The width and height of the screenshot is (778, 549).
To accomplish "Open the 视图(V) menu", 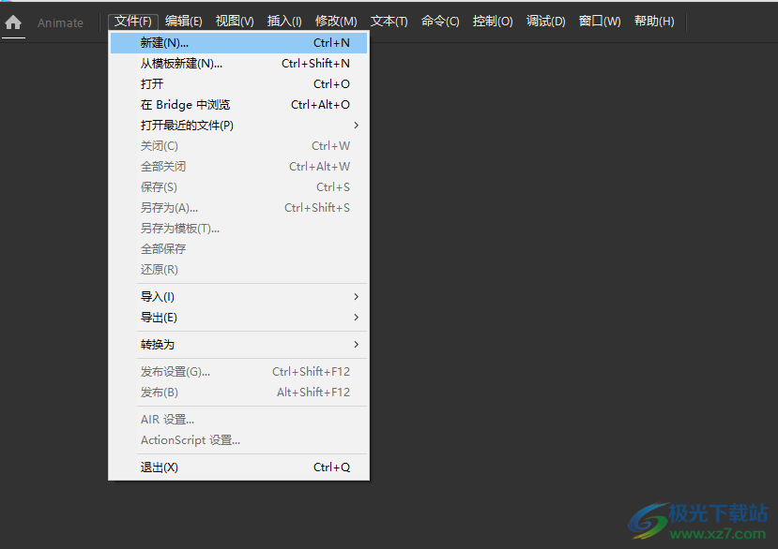I will [235, 22].
